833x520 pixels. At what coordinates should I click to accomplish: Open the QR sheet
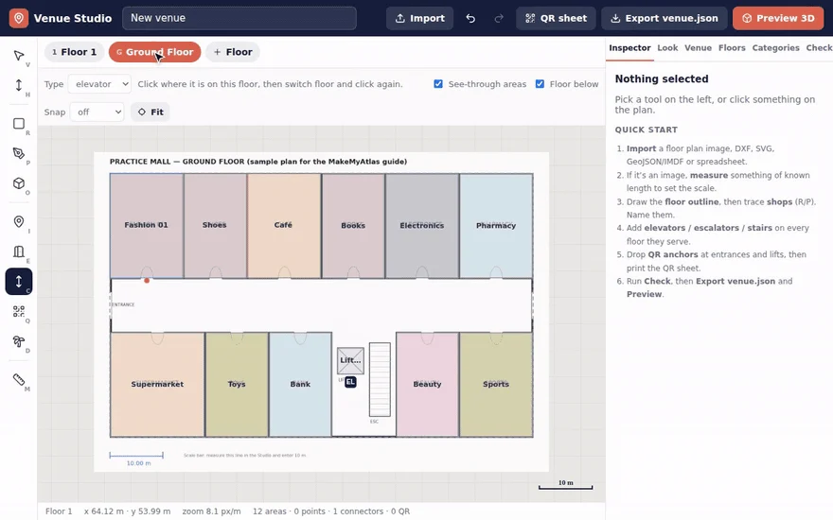556,18
